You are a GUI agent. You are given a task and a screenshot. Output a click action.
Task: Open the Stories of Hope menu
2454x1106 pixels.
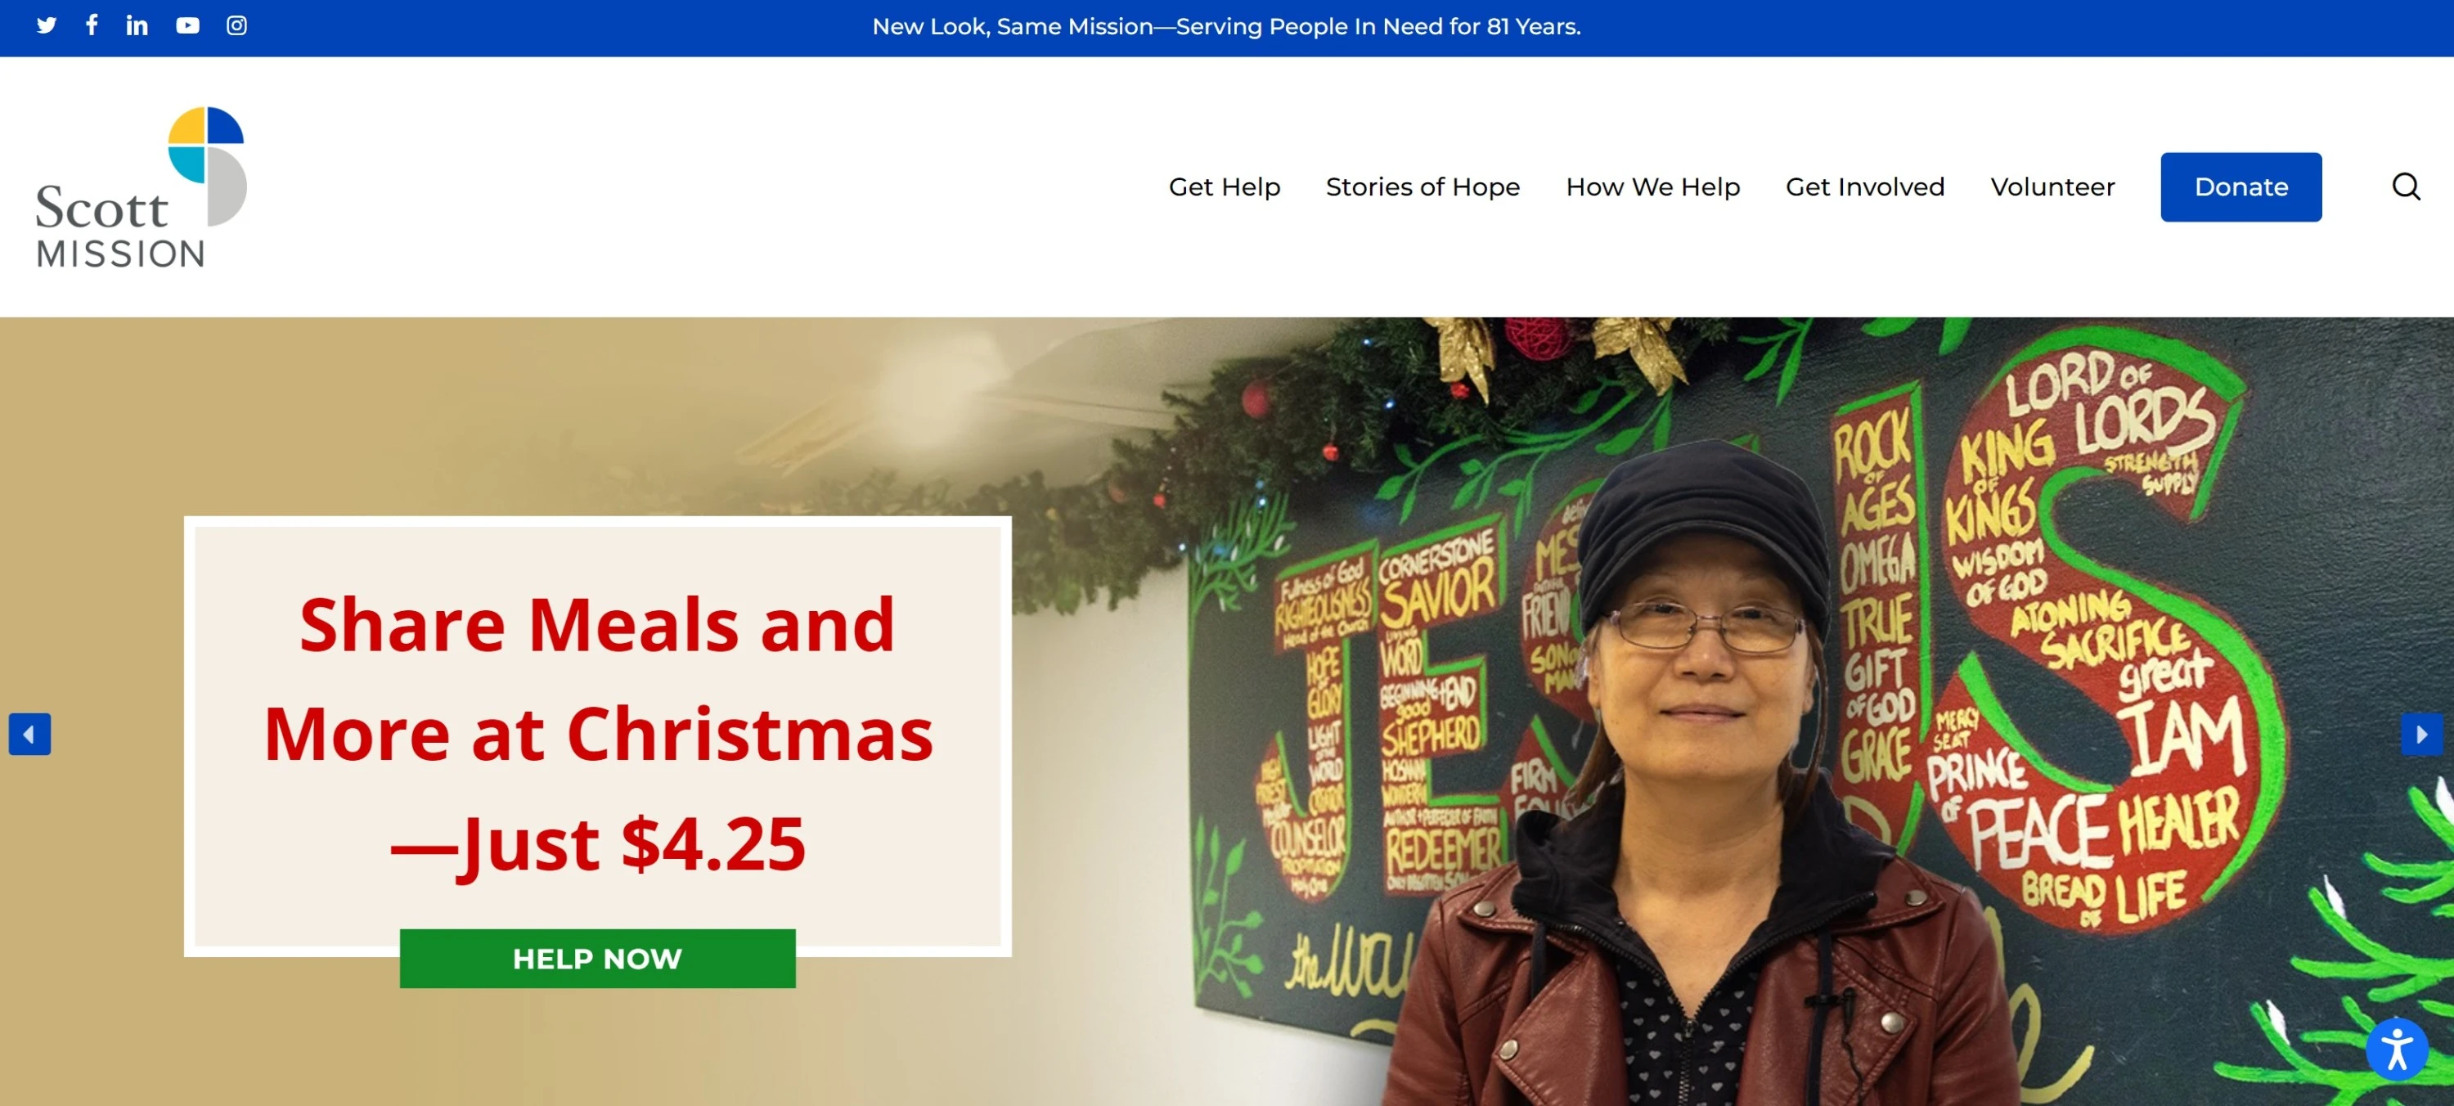(x=1423, y=187)
